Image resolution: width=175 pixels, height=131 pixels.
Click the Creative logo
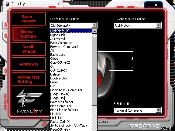(x=145, y=126)
